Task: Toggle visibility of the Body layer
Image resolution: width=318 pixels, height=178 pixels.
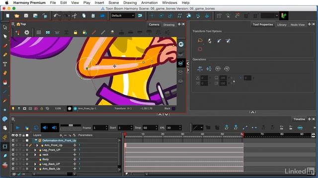Action: [x=13, y=159]
